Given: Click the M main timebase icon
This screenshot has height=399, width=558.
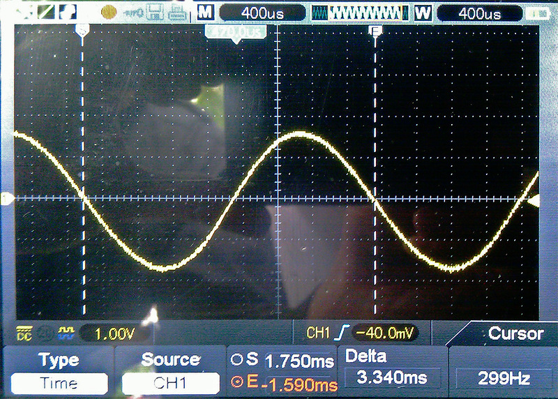Looking at the screenshot, I should 205,12.
